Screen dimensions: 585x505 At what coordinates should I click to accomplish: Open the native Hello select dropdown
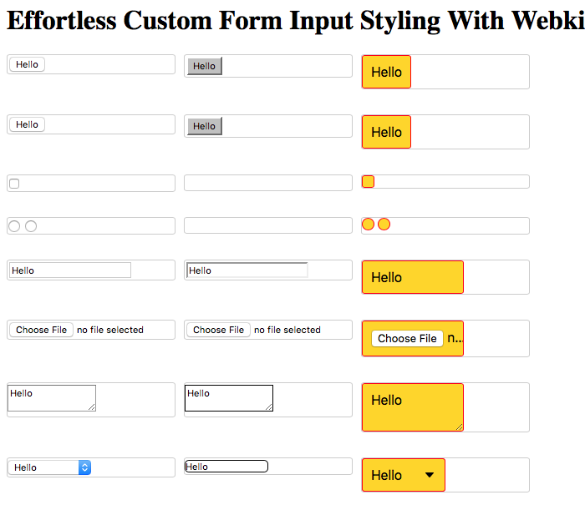(49, 467)
